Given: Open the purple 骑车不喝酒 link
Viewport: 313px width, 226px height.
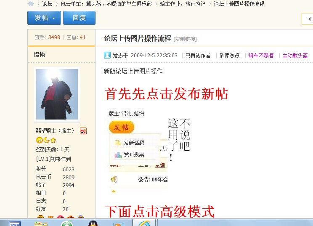Looking at the screenshot, I should point(261,56).
